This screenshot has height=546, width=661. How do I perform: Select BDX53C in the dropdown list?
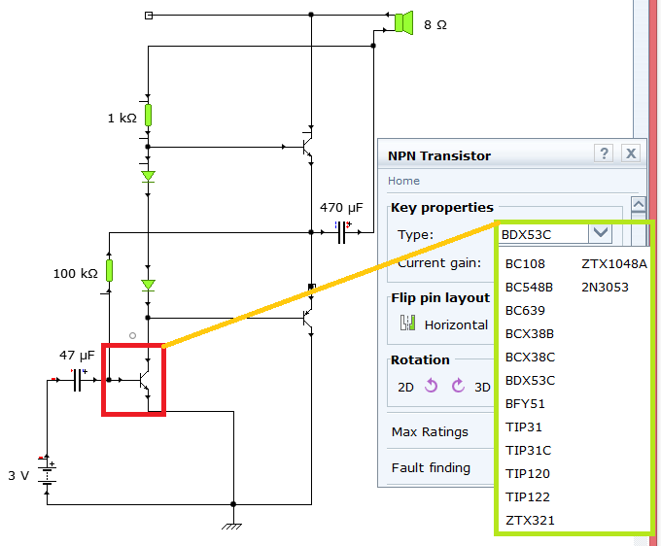click(x=530, y=381)
